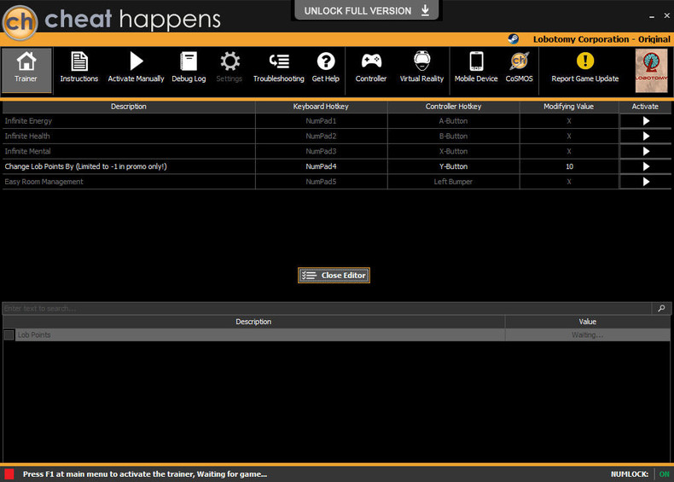Select Change Lob Points By description
The height and width of the screenshot is (482, 674).
129,166
